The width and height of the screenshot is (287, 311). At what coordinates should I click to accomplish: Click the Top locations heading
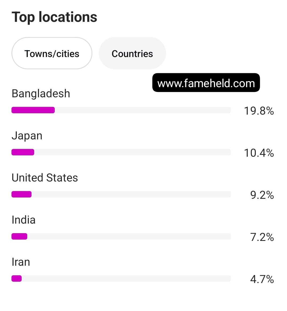click(54, 17)
